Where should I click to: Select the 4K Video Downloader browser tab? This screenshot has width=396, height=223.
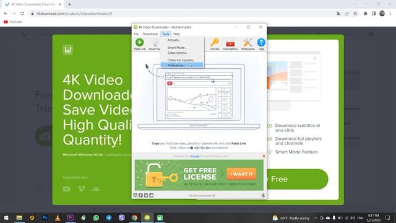[x=33, y=4]
